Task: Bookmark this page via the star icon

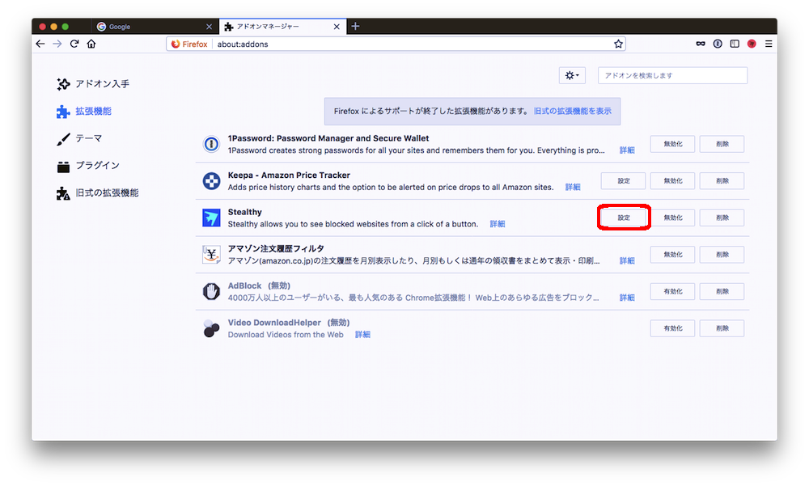Action: [x=618, y=44]
